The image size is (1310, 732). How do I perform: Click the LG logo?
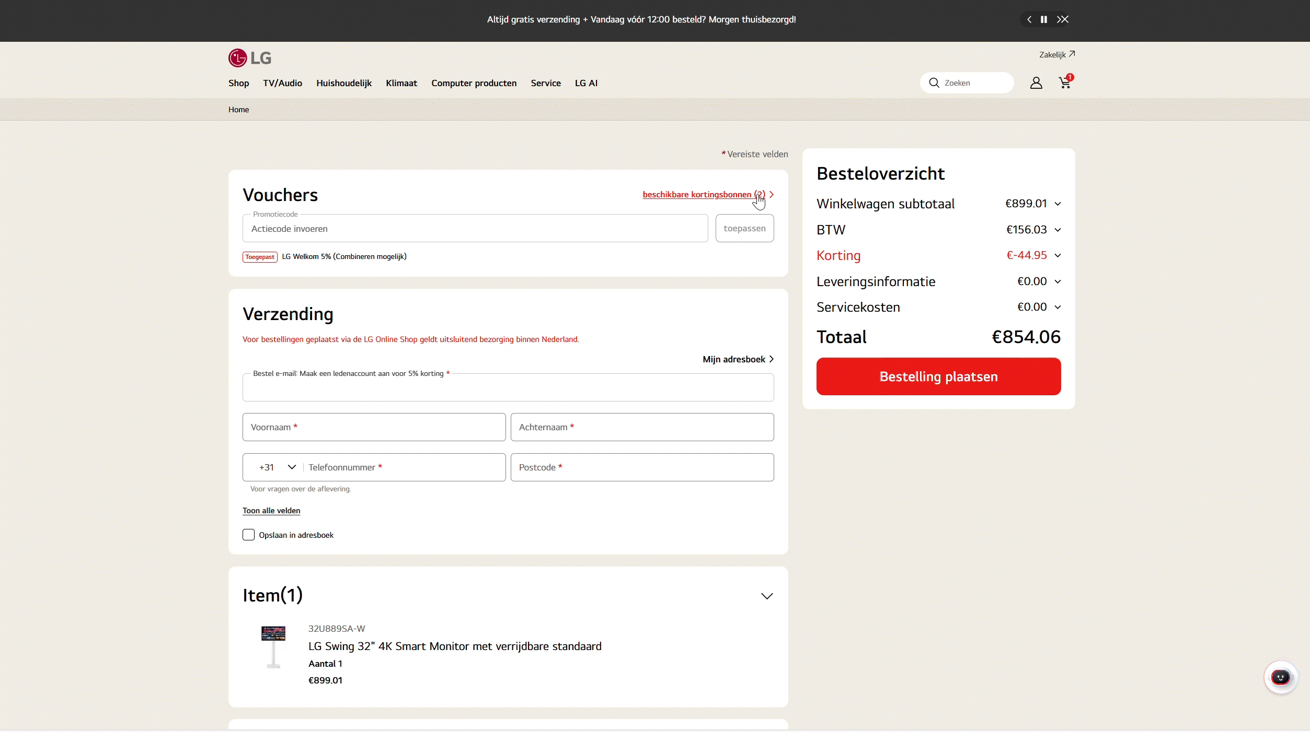click(x=250, y=58)
